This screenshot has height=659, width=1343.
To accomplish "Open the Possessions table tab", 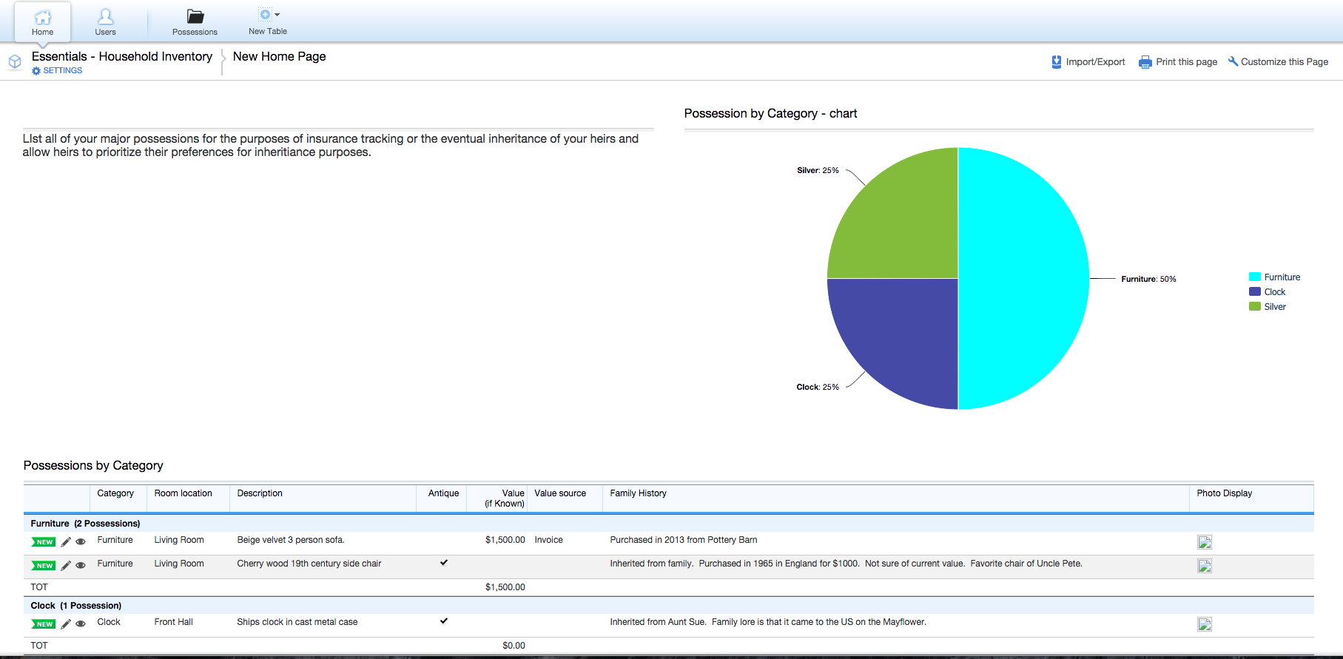I will [x=195, y=22].
